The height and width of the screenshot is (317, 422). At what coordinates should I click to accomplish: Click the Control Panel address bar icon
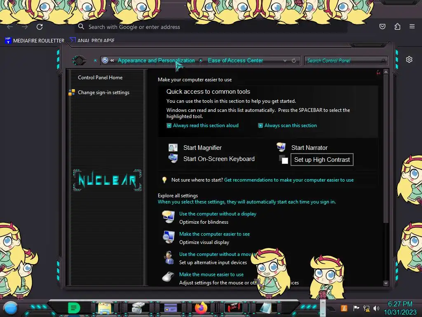[x=105, y=60]
